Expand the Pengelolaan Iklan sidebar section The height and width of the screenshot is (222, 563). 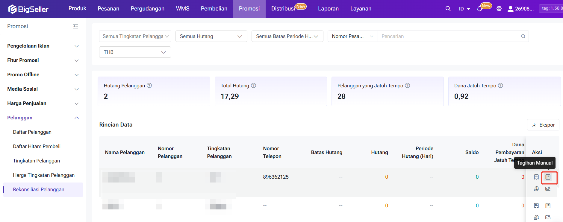pyautogui.click(x=43, y=46)
